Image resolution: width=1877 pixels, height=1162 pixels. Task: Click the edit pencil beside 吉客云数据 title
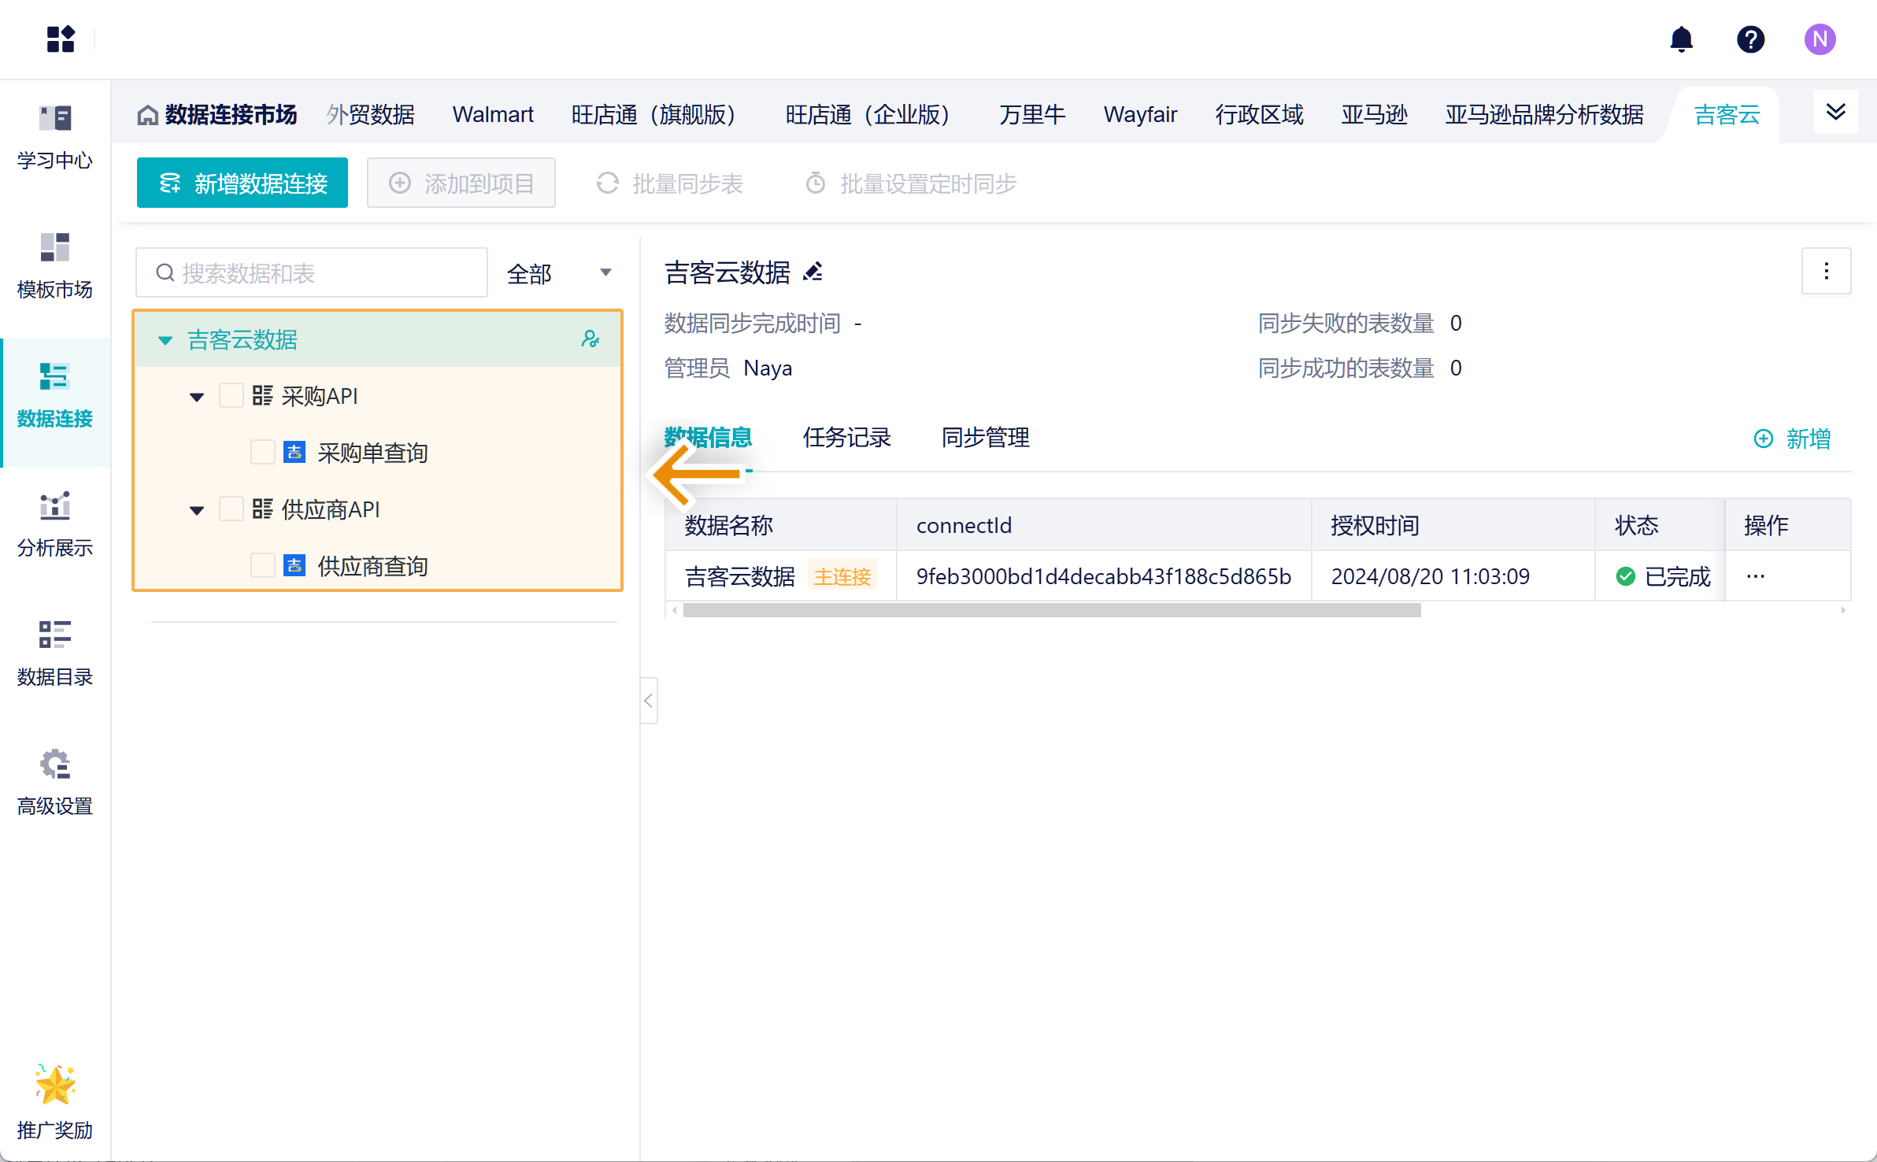pyautogui.click(x=813, y=272)
